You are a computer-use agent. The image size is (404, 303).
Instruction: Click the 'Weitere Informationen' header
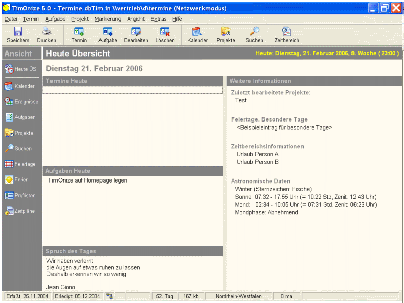coord(314,81)
